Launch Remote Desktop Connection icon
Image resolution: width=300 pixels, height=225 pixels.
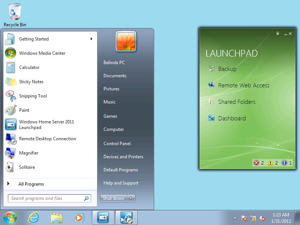click(x=11, y=139)
